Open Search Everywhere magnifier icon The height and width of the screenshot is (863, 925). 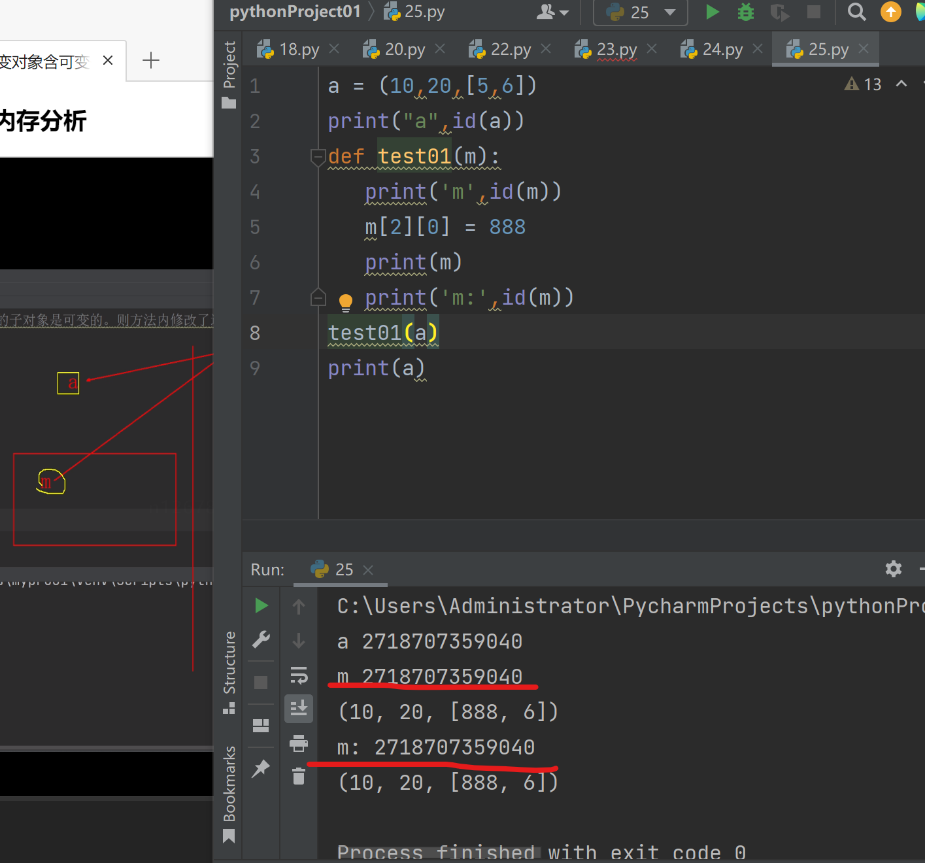click(856, 12)
